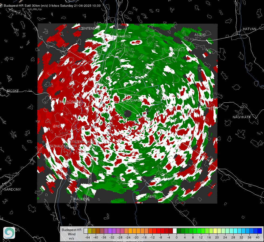The width and height of the screenshot is (264, 242).
Task: Click the SZIGETSZENTMIKLOS city label
Action: pos(80,142)
